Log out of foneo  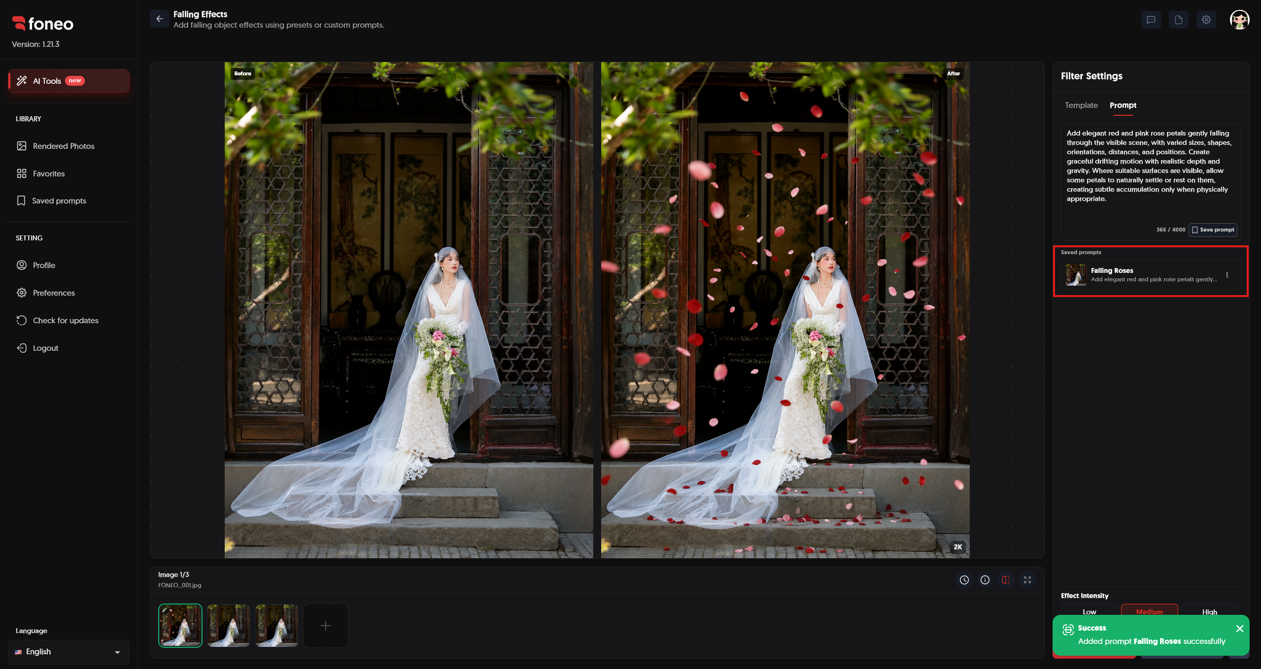coord(69,348)
